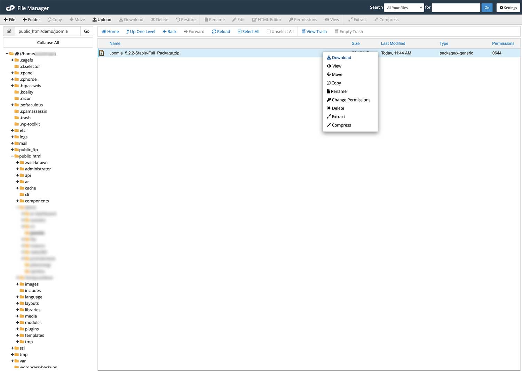Open the HTML Editor from the toolbar
The width and height of the screenshot is (522, 371).
coord(267,19)
